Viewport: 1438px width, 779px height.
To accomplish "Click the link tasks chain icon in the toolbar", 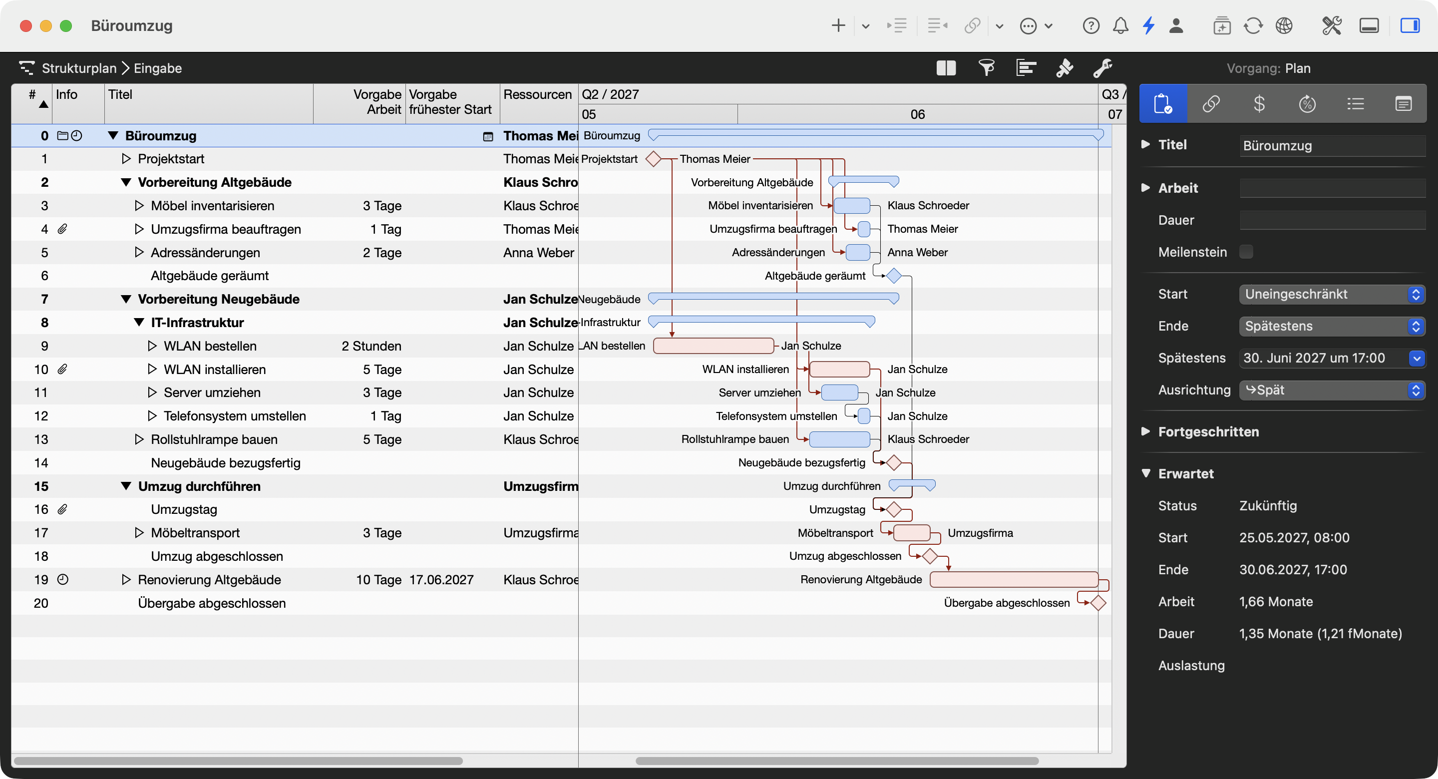I will [x=973, y=25].
